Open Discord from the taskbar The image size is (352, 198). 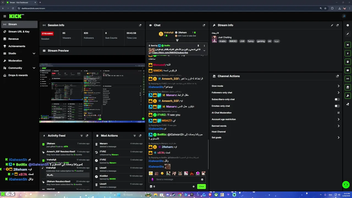click(168, 195)
